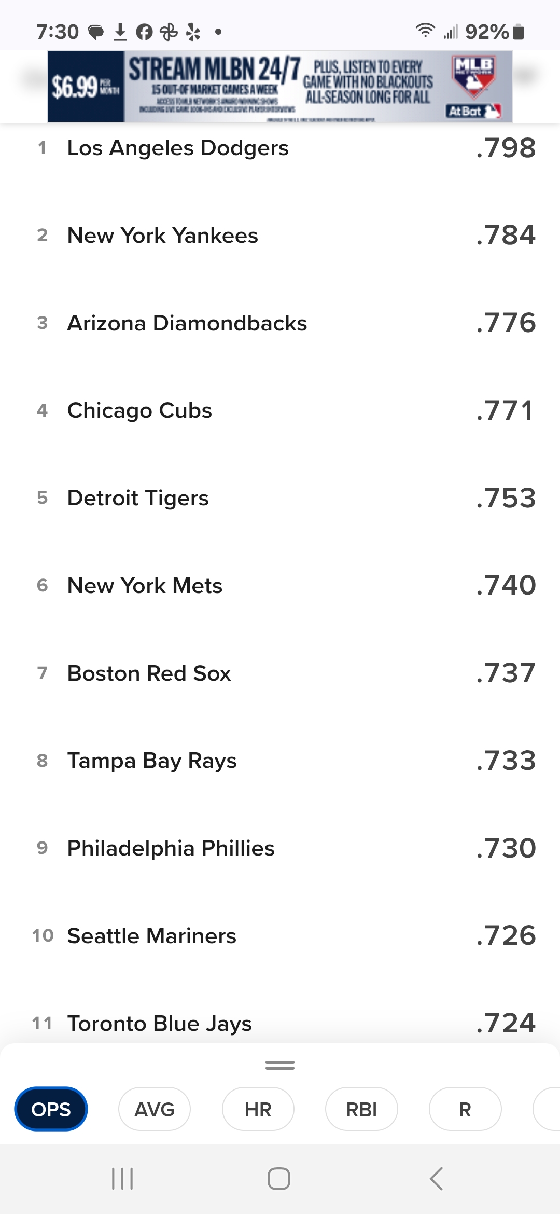Open the Seattle Mariners team entry
Image resolution: width=560 pixels, height=1214 pixels.
(280, 935)
